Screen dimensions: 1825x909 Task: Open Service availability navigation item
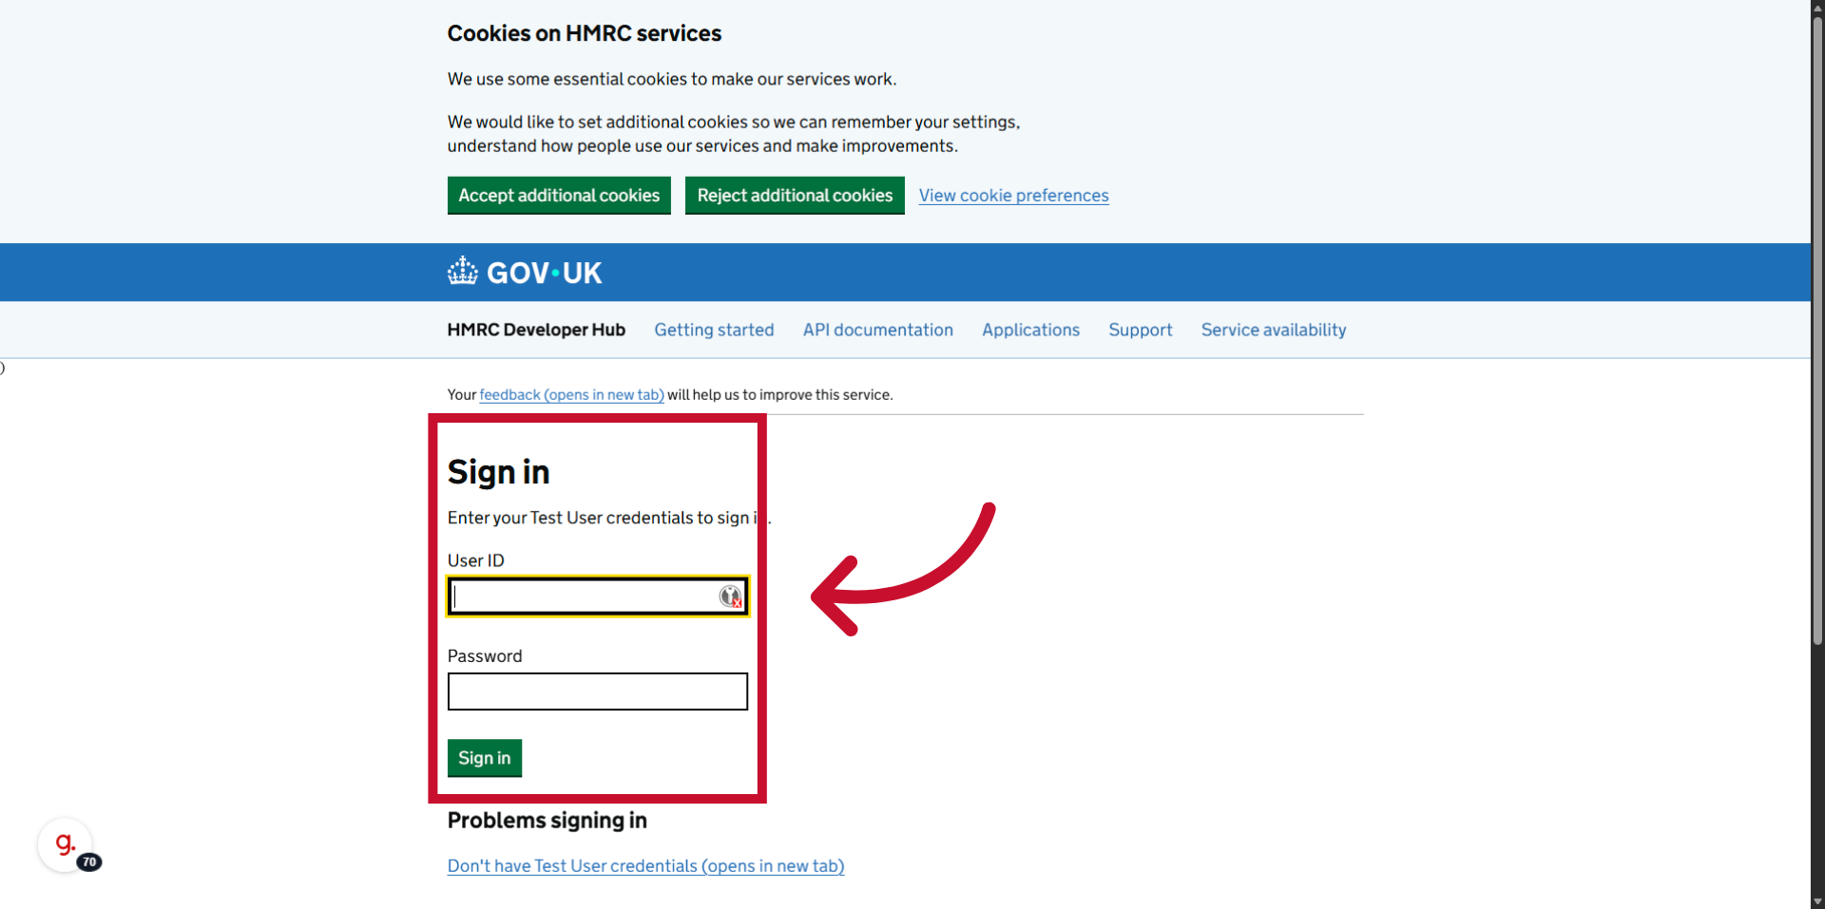click(x=1274, y=330)
